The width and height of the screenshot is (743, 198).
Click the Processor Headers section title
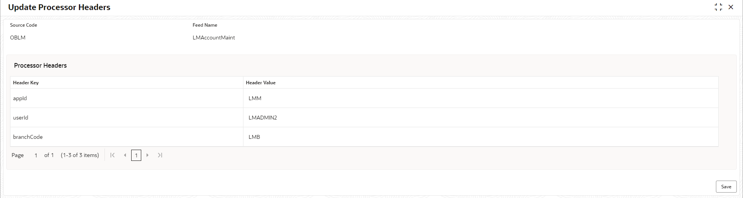coord(40,65)
